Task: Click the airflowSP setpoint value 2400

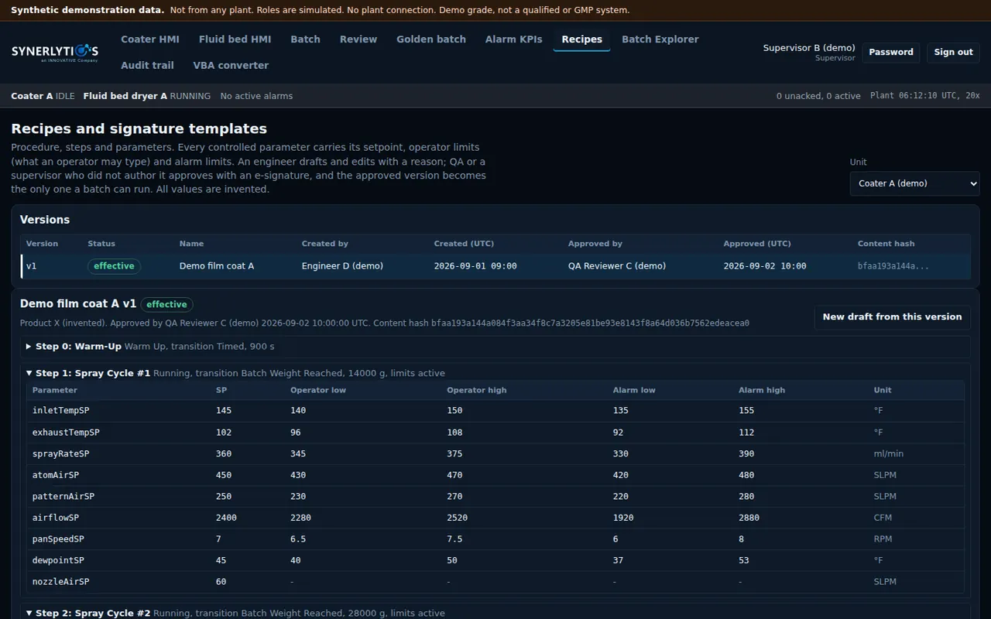Action: [226, 518]
